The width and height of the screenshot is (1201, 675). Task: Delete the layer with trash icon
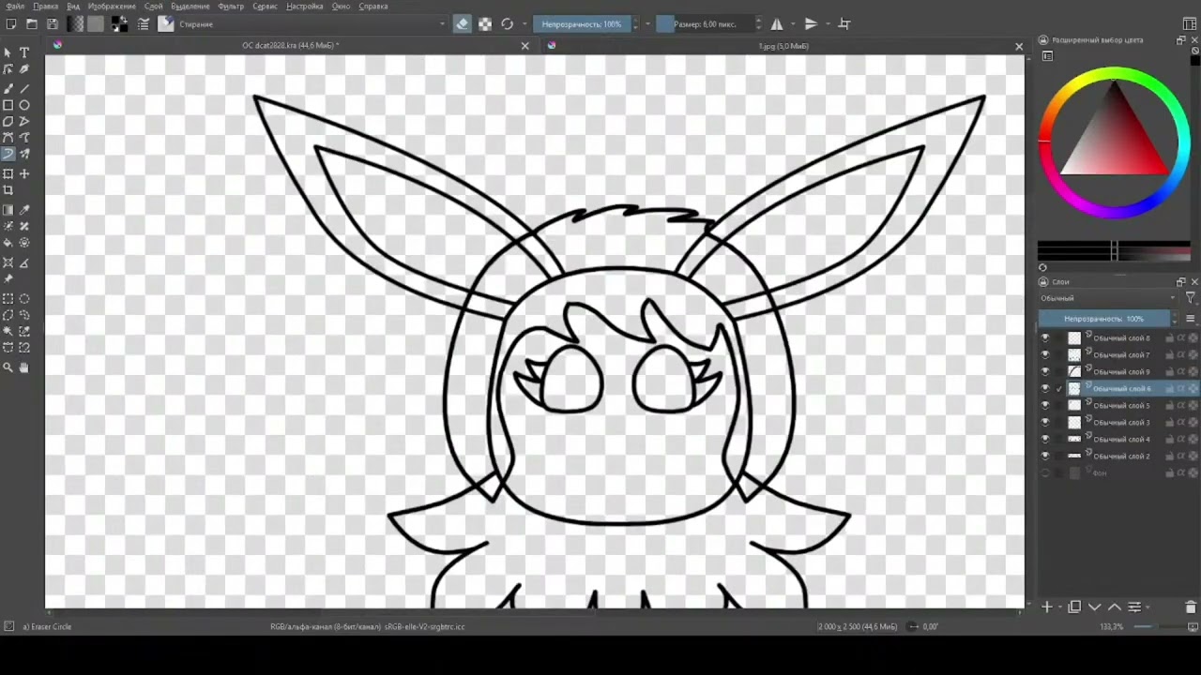pos(1191,607)
